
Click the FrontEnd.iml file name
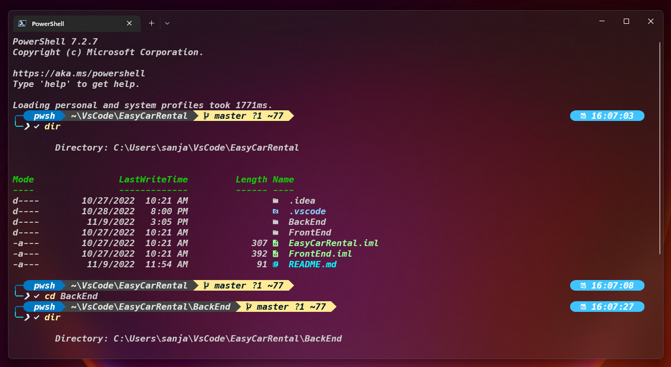[x=321, y=254]
